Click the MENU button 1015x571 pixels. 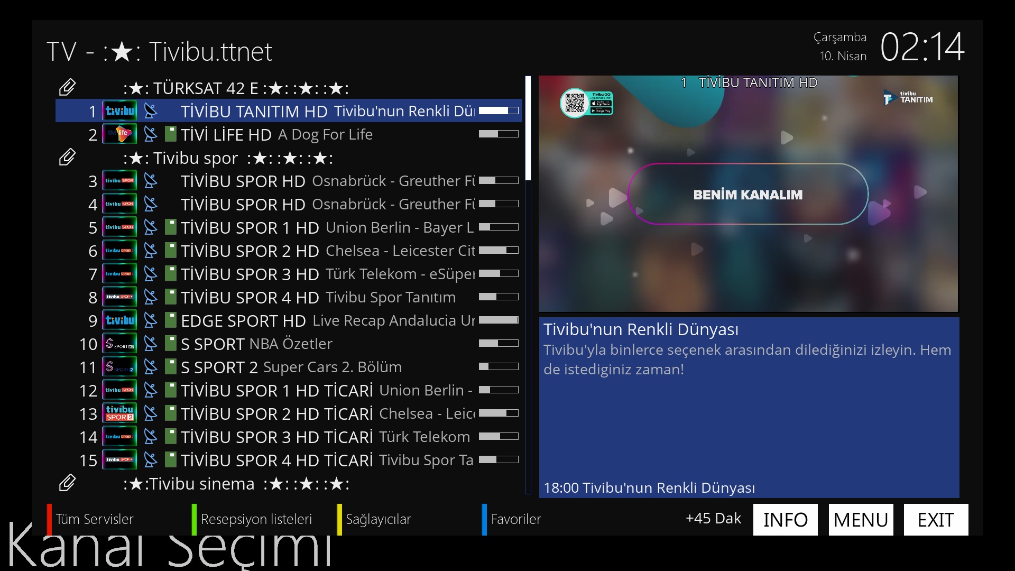(861, 520)
